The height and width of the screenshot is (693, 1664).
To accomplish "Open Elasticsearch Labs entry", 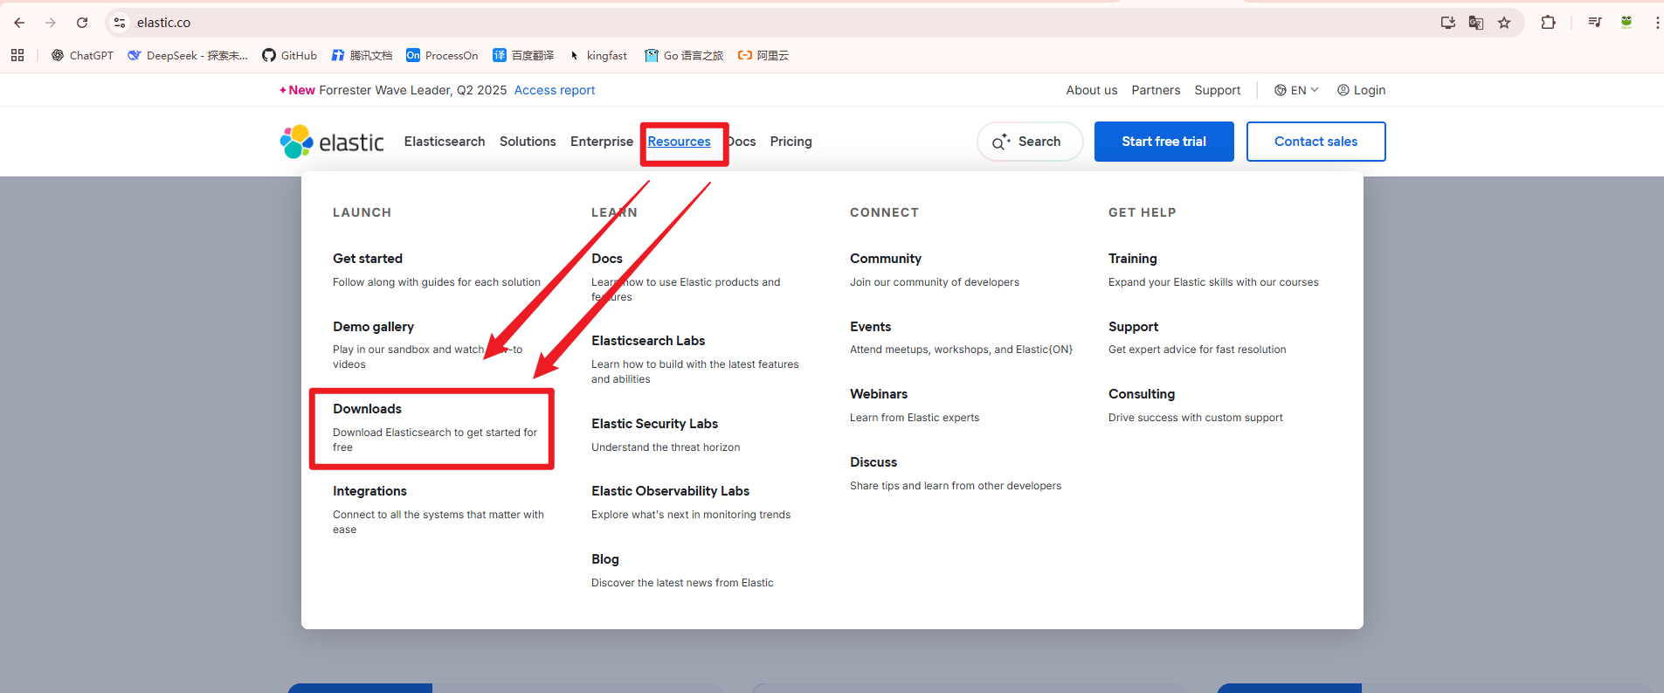I will tap(648, 341).
